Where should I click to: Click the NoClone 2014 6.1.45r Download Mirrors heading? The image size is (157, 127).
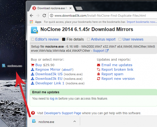pos(87,29)
